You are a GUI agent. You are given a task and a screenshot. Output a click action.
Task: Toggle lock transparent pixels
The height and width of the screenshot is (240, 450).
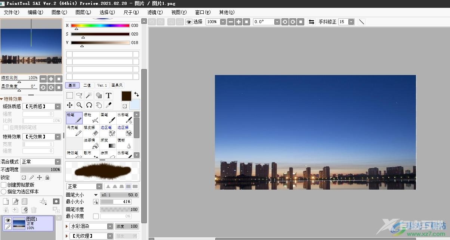(x=24, y=178)
